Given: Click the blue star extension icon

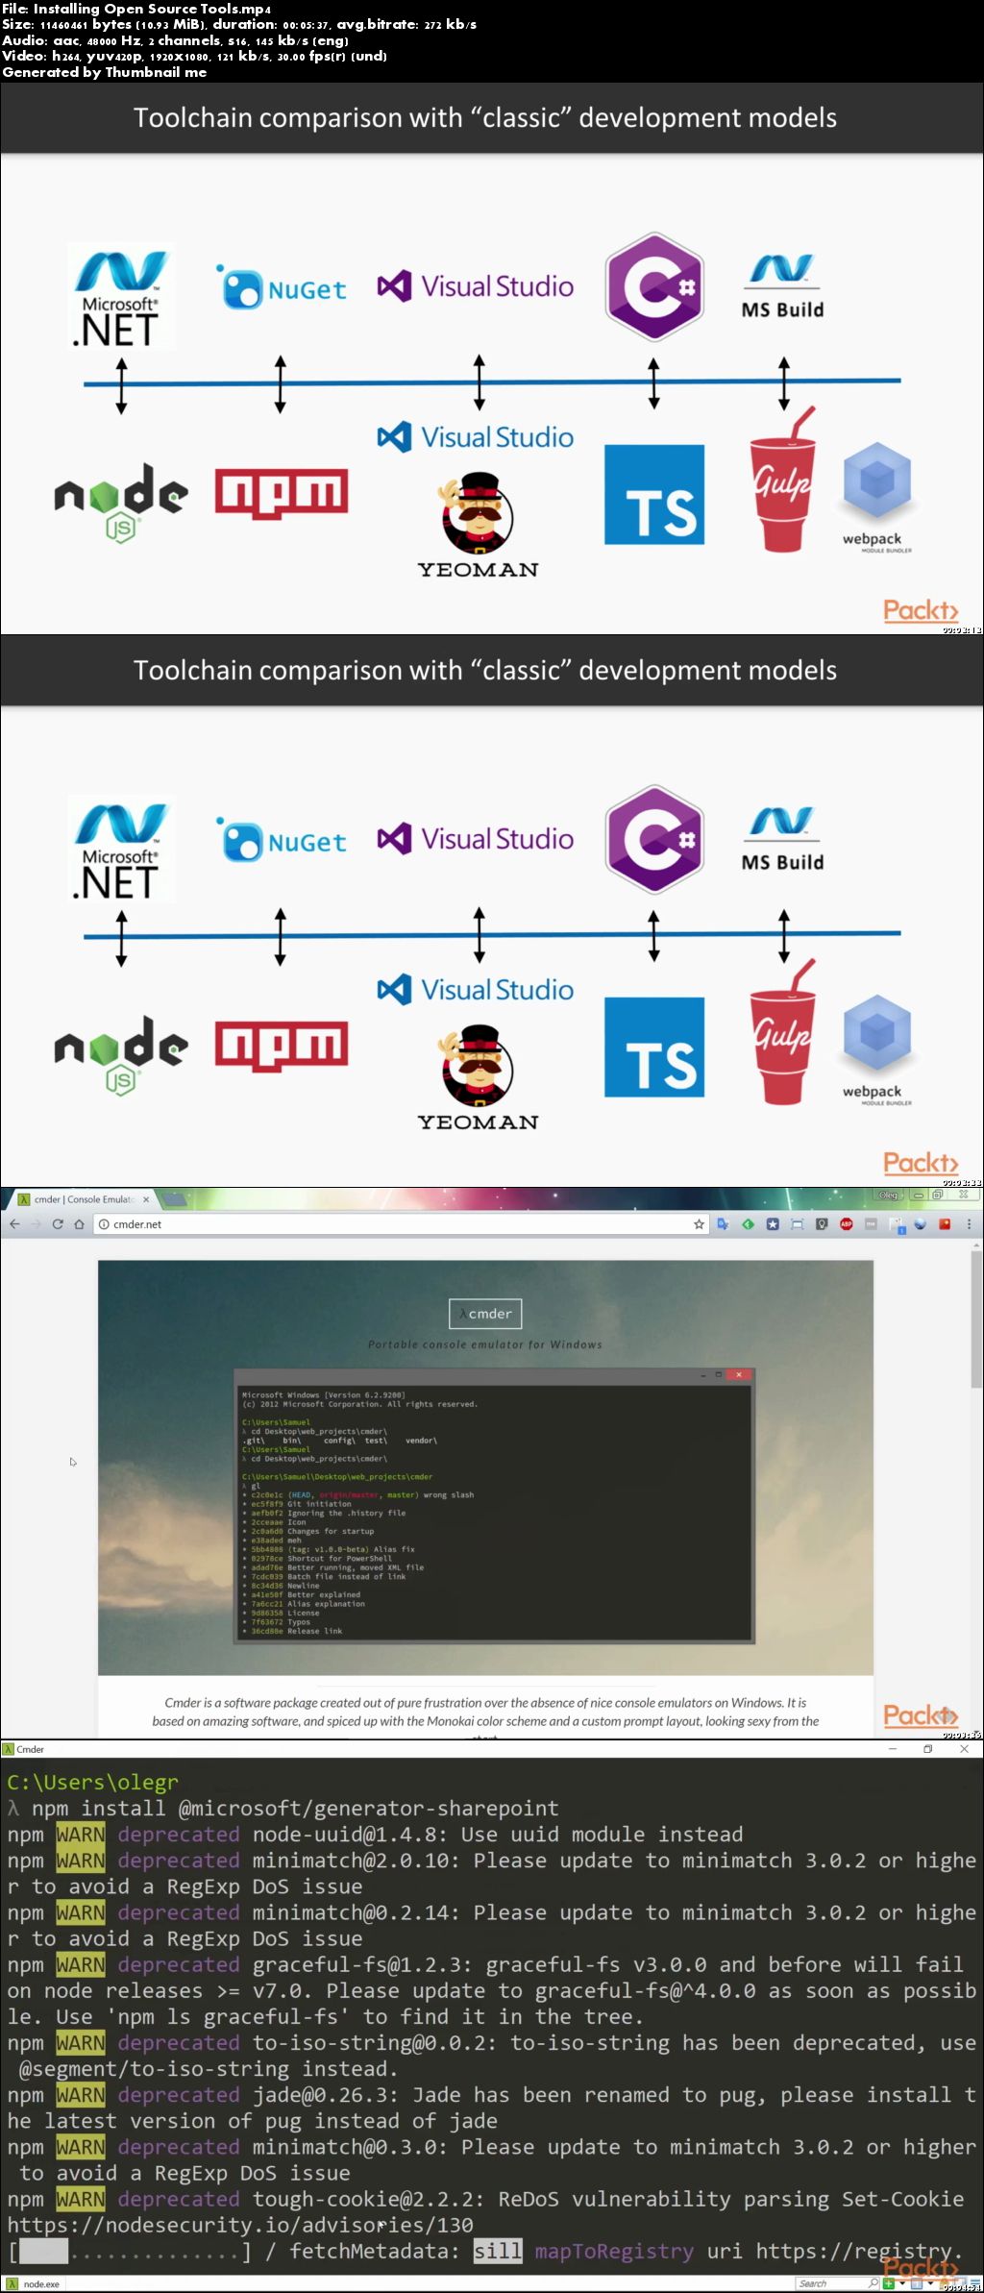Looking at the screenshot, I should point(773,1224).
